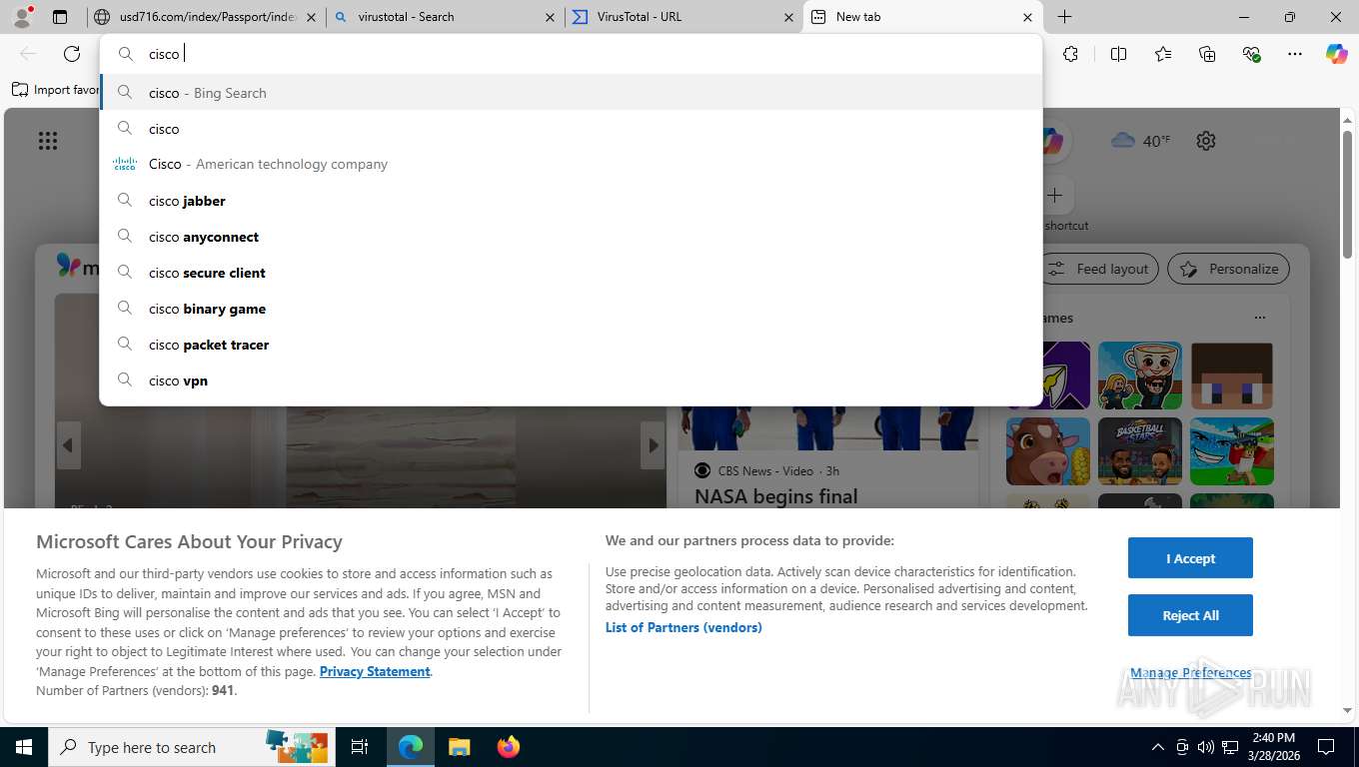Open the apps grid launcher icon

pyautogui.click(x=48, y=141)
